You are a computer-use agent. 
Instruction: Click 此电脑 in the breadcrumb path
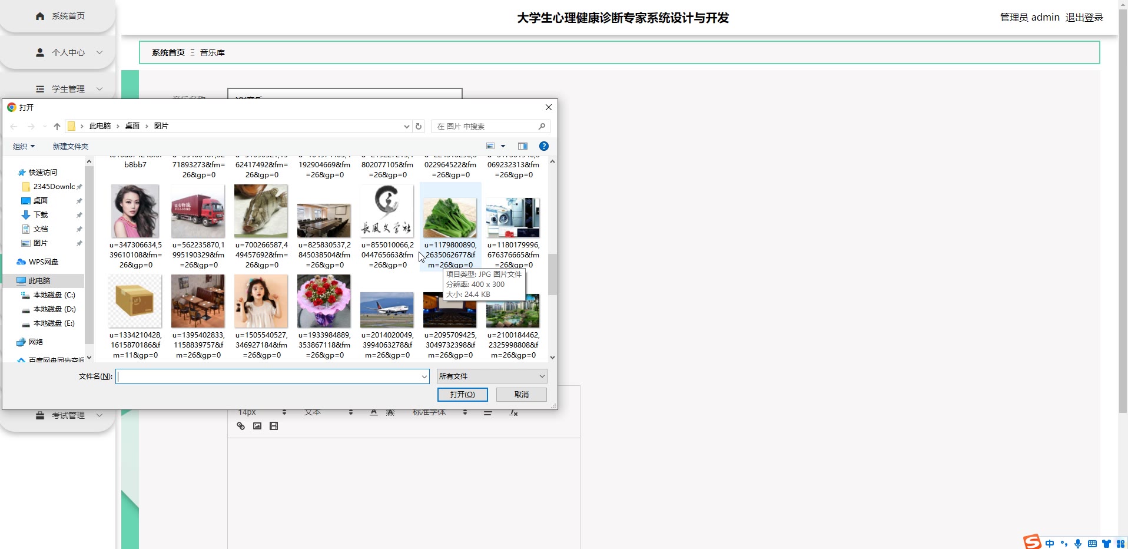(x=100, y=126)
